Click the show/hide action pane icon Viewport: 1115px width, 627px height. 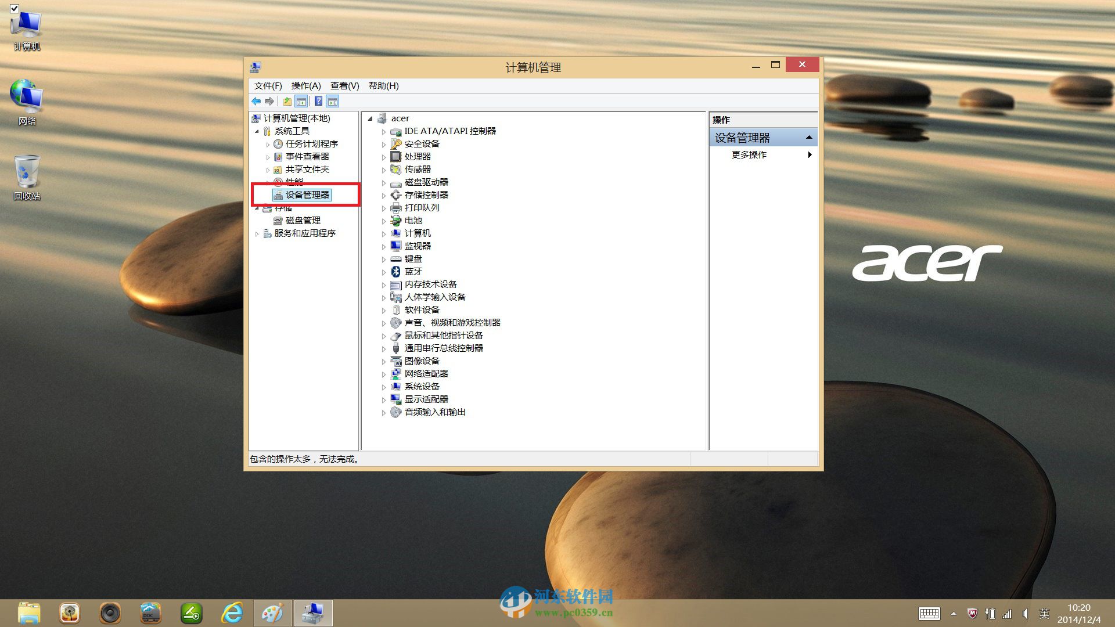click(x=333, y=101)
